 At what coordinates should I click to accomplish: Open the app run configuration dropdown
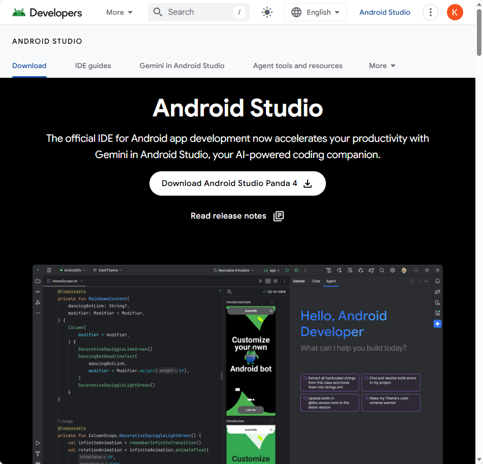tap(272, 270)
